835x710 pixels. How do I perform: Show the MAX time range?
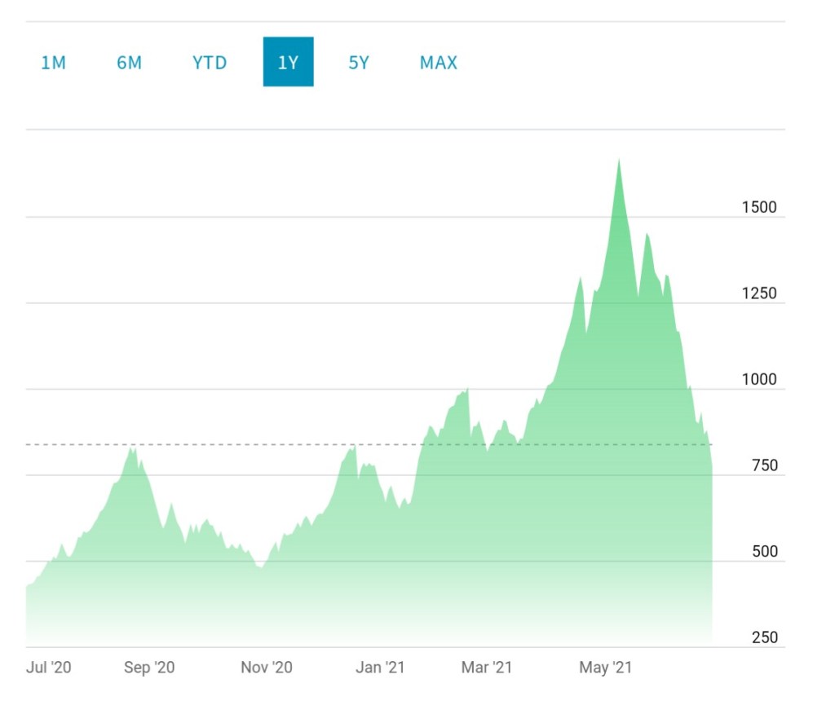438,63
